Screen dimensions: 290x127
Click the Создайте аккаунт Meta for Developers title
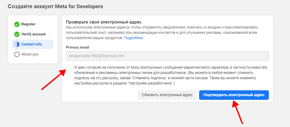[x=55, y=6]
